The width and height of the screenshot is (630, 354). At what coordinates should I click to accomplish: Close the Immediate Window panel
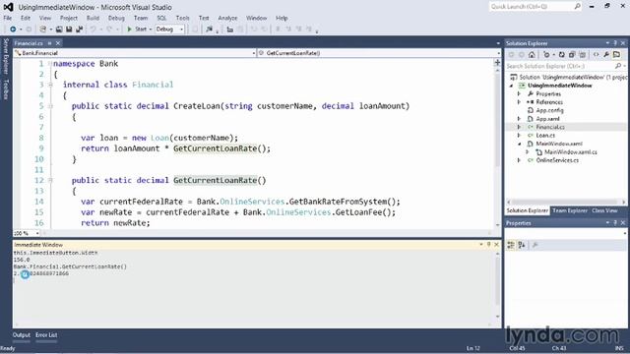tap(496, 245)
